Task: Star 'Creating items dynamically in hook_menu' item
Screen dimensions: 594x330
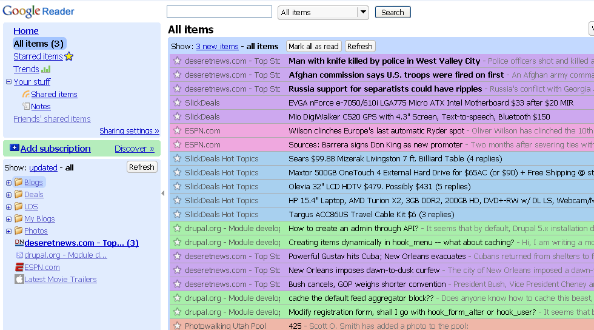Action: pos(177,242)
